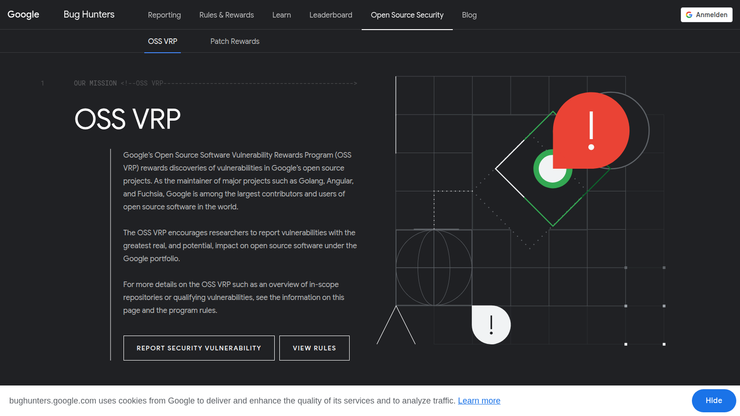Click the green ring circle graphic
Image resolution: width=740 pixels, height=416 pixels.
[x=552, y=169]
